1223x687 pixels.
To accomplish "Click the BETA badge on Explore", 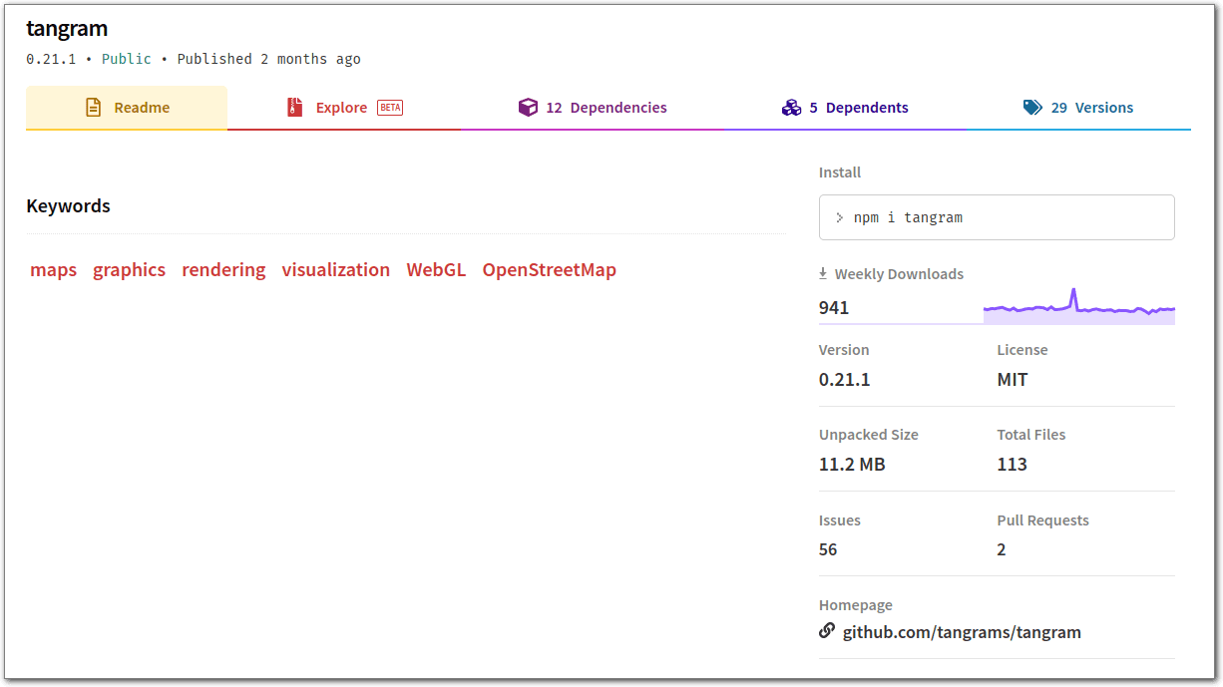I will coord(390,108).
